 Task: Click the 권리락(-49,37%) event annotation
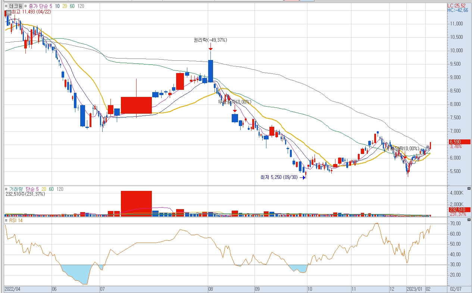click(210, 40)
